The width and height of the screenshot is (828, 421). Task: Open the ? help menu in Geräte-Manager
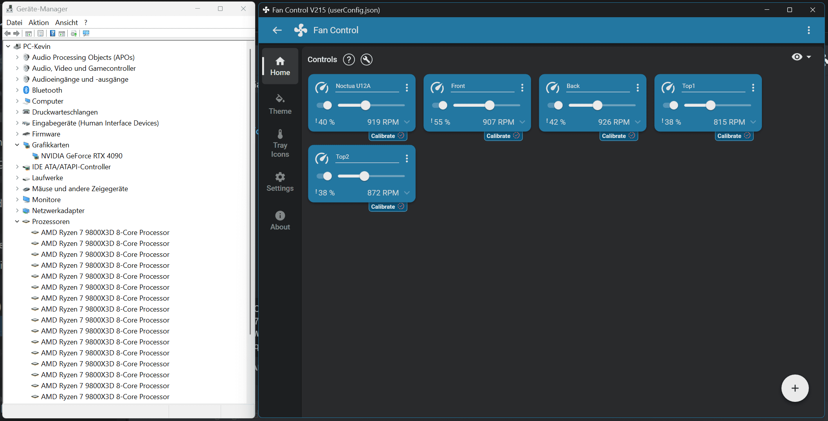tap(86, 23)
